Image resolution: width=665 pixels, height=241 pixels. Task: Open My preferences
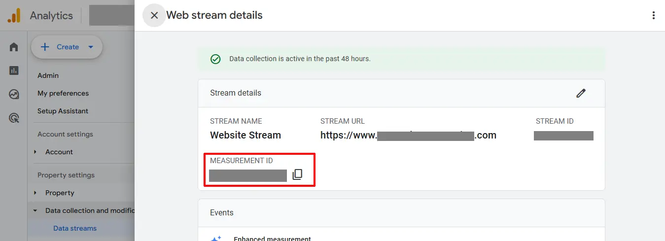(x=63, y=93)
